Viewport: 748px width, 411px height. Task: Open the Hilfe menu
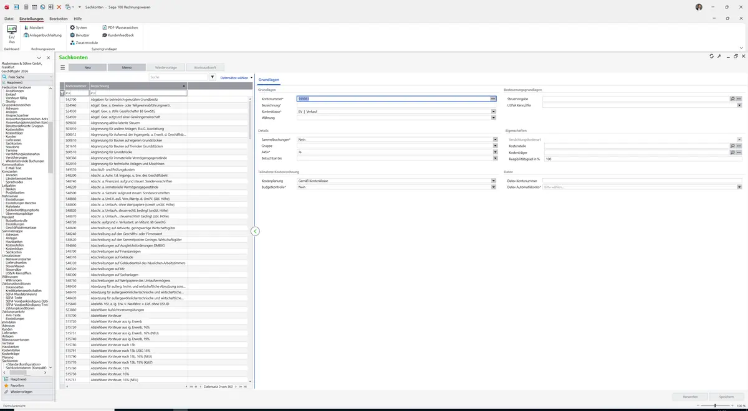(77, 19)
